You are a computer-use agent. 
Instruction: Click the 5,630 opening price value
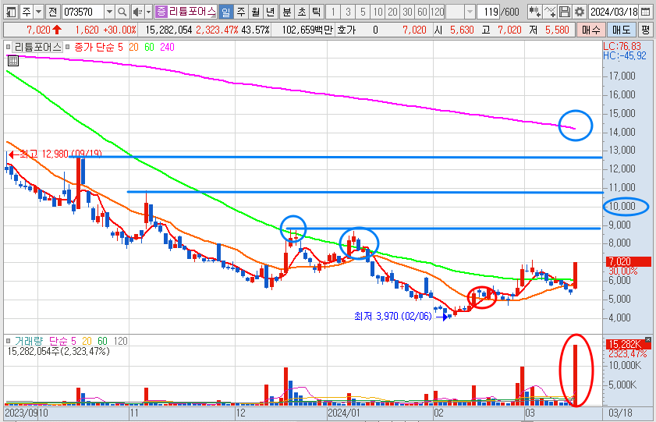click(x=462, y=30)
